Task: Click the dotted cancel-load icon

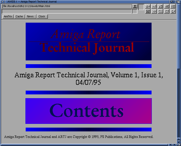Action: [148, 11]
